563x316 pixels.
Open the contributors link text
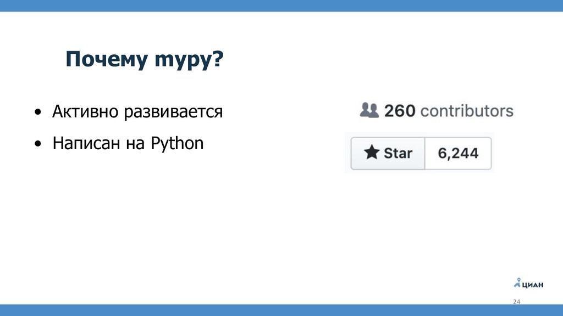467,111
